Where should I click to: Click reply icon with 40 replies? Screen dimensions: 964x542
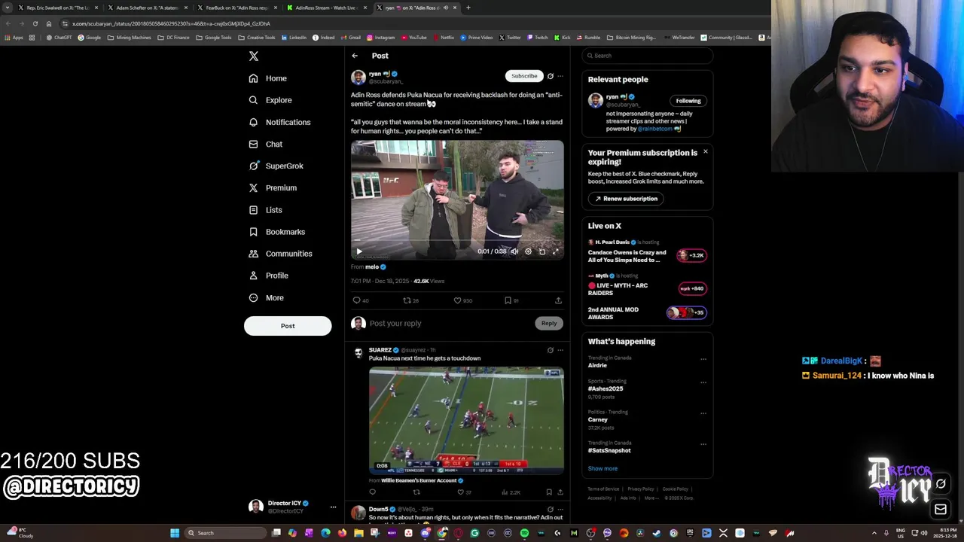pos(361,300)
